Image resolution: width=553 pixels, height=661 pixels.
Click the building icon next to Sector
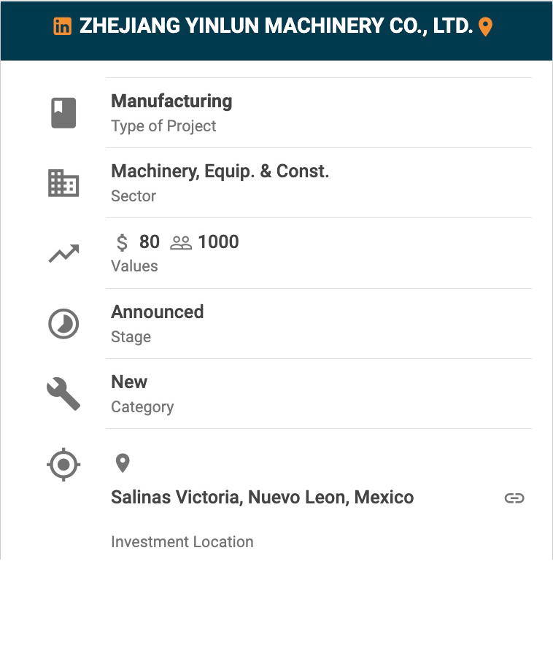pyautogui.click(x=63, y=183)
